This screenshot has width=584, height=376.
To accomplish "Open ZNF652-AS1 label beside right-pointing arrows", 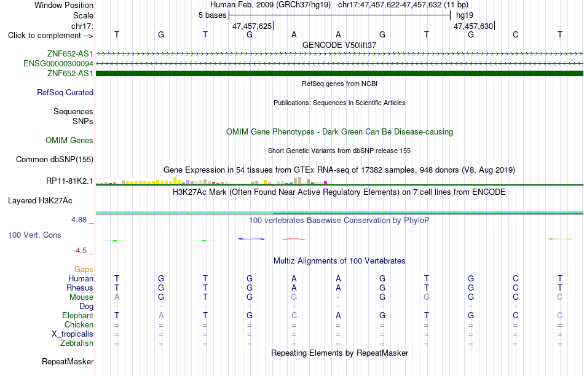I will [70, 53].
